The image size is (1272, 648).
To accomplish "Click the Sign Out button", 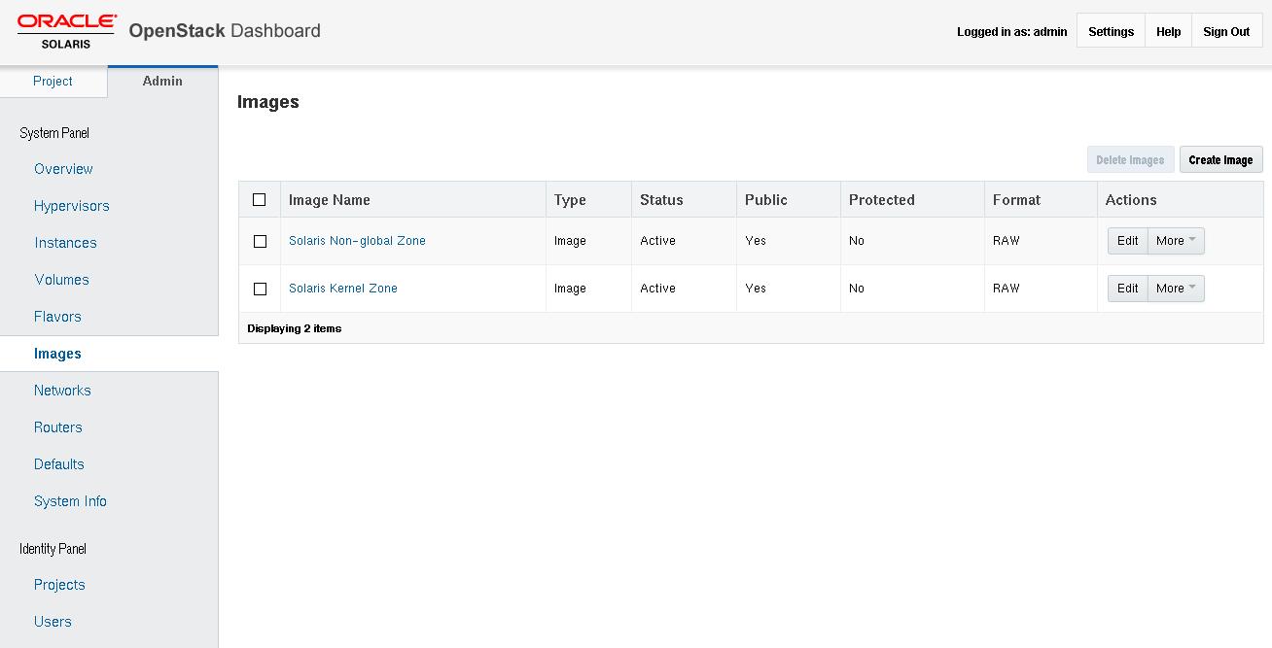I will [x=1226, y=32].
